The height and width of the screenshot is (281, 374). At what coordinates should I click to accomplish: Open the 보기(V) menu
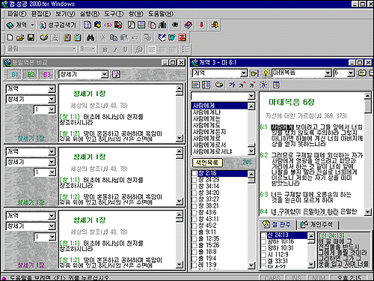click(65, 13)
